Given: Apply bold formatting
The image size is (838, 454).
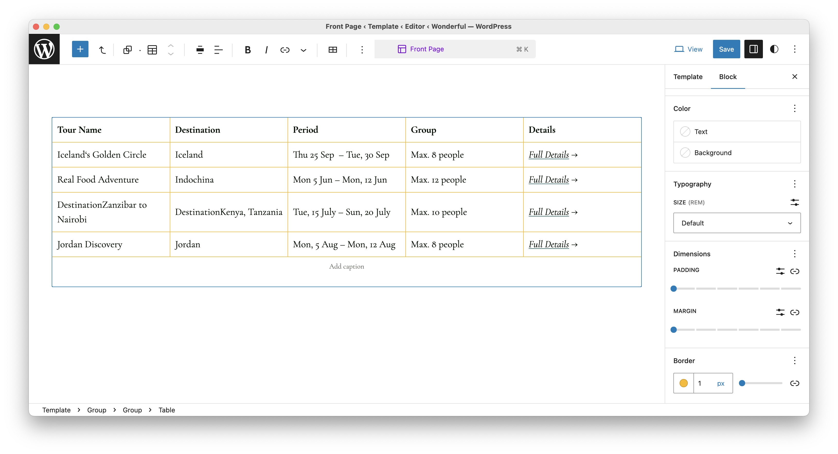Looking at the screenshot, I should [247, 50].
